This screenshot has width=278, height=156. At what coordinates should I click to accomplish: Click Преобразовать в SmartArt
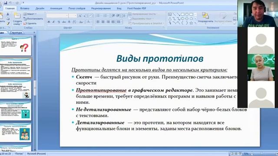click(146, 23)
